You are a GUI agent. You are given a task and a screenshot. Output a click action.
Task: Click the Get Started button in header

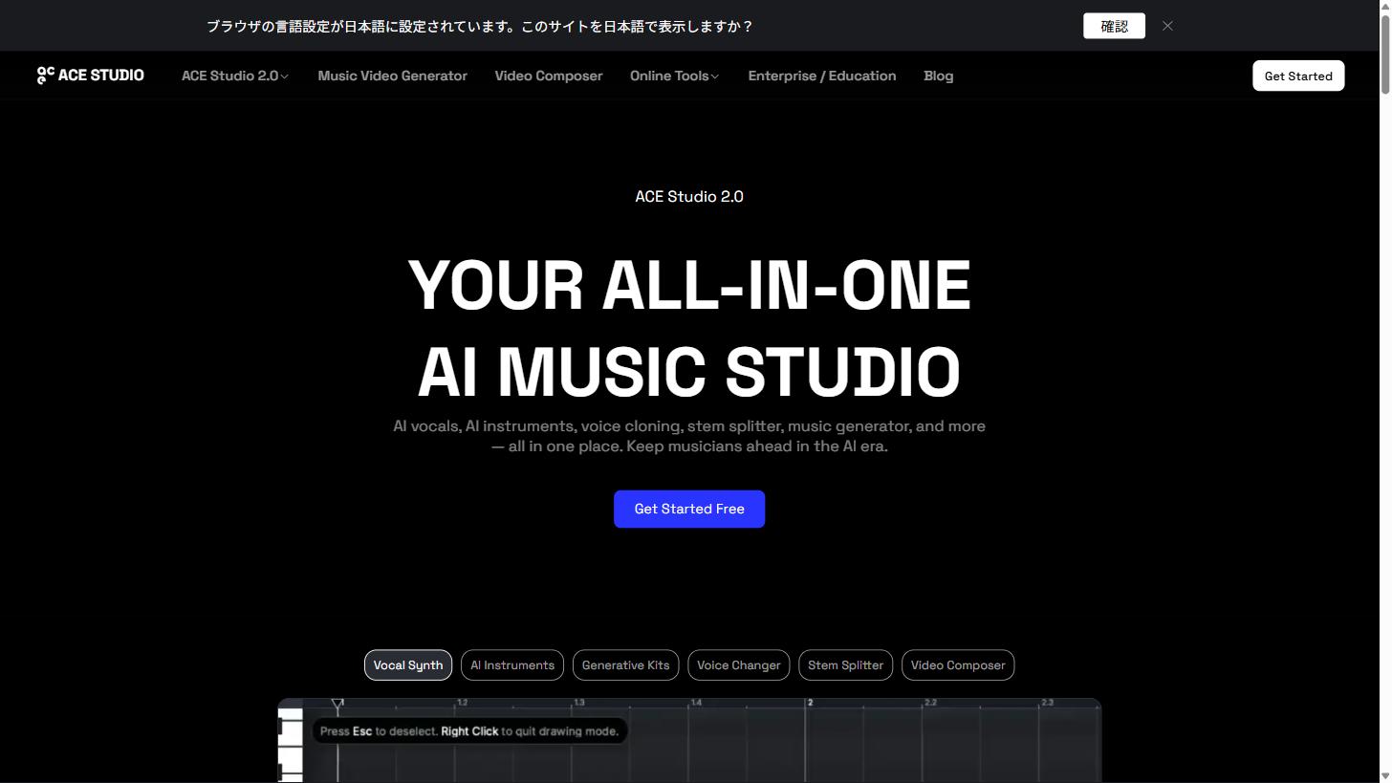[x=1298, y=76]
